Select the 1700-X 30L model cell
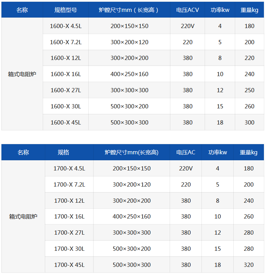The height and width of the screenshot is (276, 266). point(69,249)
